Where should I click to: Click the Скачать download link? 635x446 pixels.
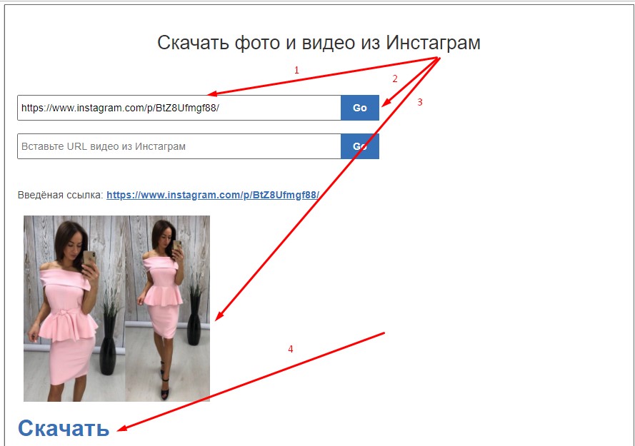point(64,428)
